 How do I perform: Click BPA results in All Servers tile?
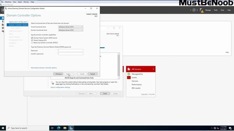[136, 88]
